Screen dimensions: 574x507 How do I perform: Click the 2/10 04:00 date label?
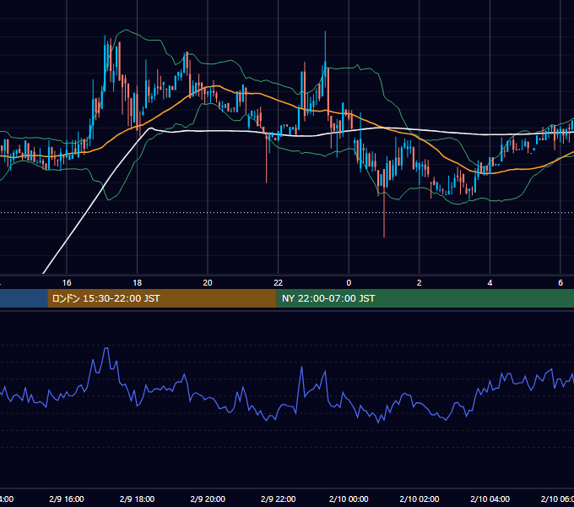point(490,499)
